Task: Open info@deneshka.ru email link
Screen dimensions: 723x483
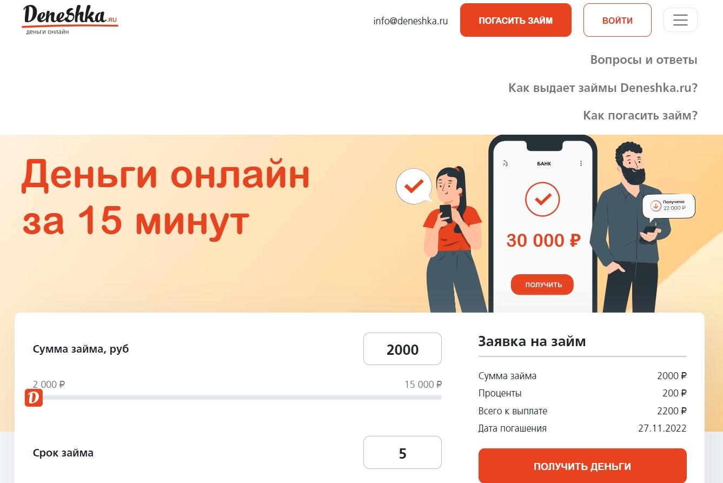Action: [410, 21]
